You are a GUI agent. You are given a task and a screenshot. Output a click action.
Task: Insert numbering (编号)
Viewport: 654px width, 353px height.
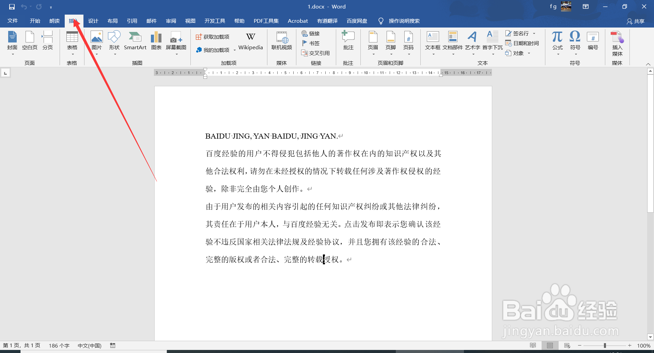pos(593,41)
